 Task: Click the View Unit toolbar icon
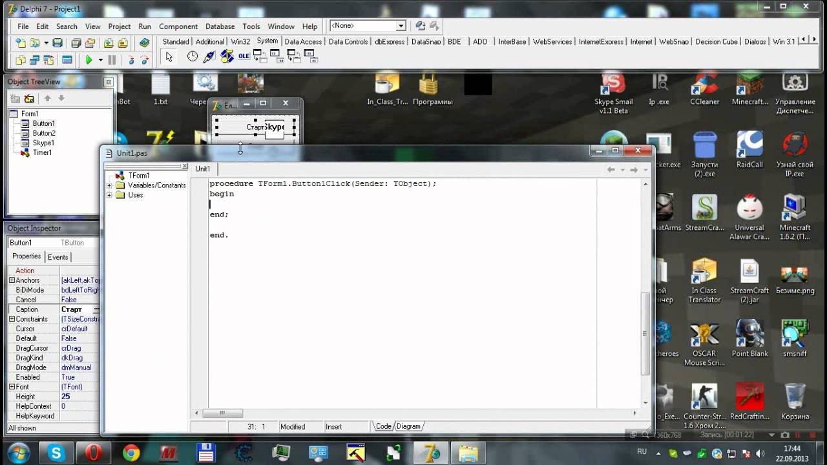point(21,59)
